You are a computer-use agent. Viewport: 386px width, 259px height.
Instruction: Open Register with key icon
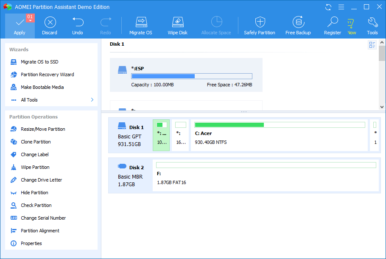333,26
